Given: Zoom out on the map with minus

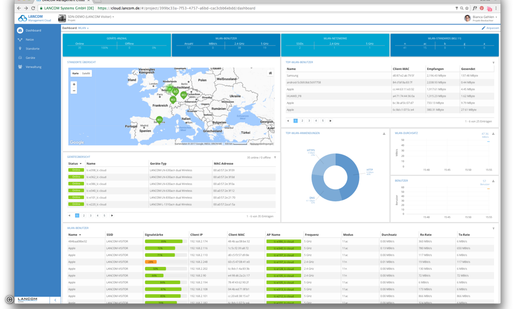Looking at the screenshot, I should coord(74,91).
